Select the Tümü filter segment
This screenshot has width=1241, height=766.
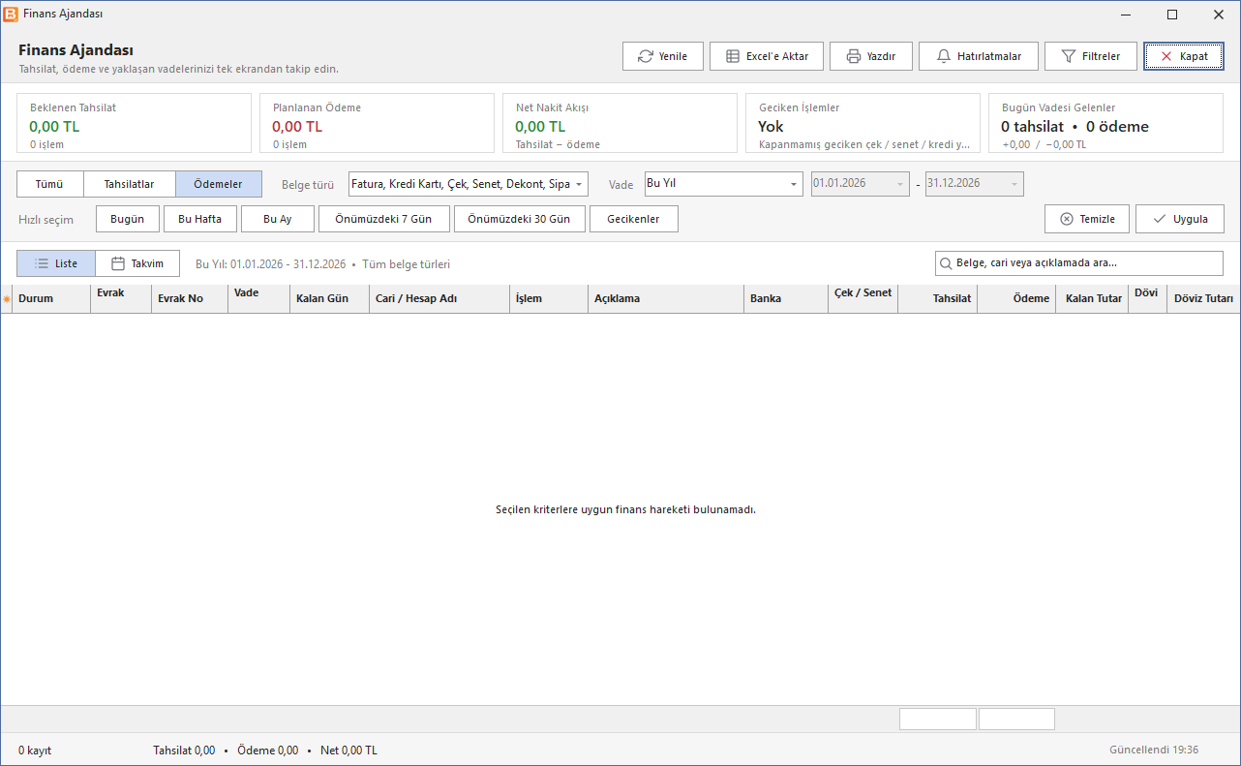point(50,184)
